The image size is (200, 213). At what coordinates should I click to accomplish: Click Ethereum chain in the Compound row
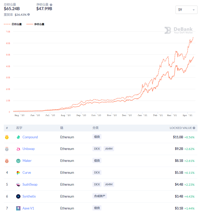[67, 137]
